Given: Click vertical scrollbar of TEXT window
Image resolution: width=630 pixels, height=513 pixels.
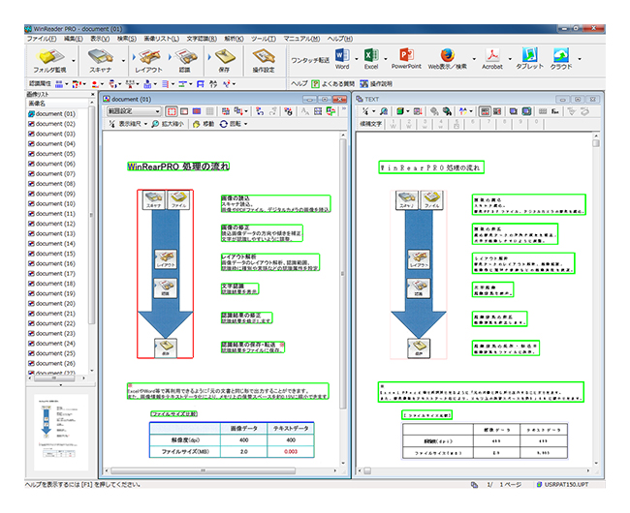Looking at the screenshot, I should (596, 299).
